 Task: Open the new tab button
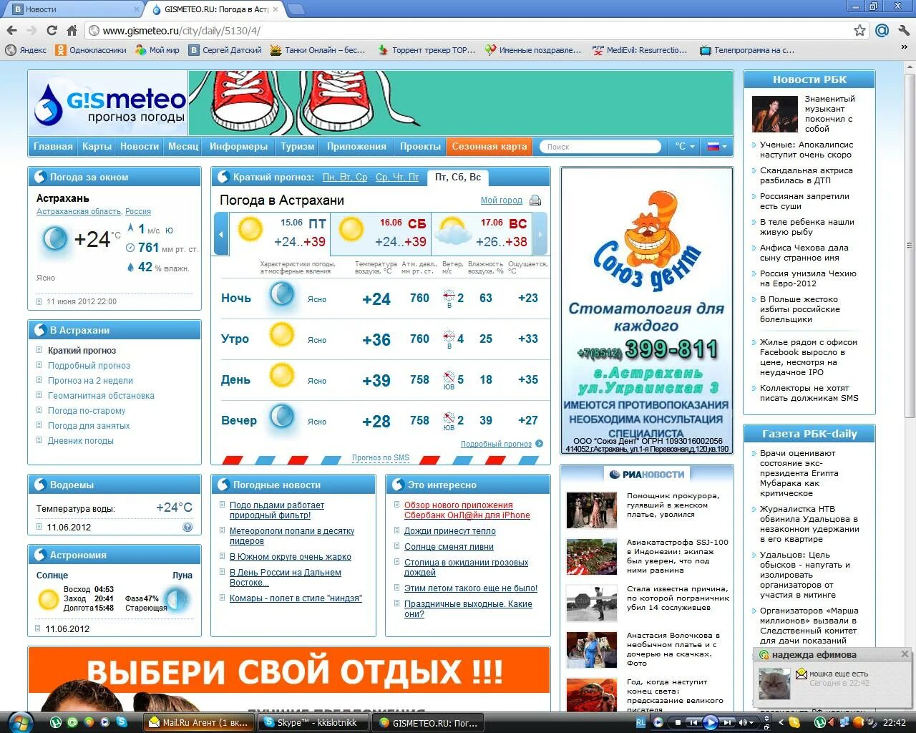tap(296, 9)
